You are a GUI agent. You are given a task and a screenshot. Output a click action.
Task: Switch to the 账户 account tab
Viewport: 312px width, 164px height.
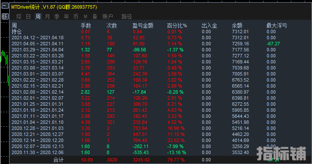tap(108, 16)
